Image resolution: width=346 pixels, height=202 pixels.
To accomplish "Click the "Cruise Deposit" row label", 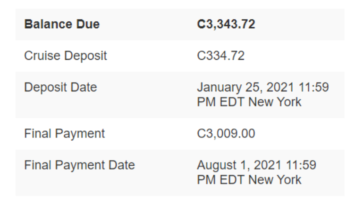I will (x=66, y=56).
